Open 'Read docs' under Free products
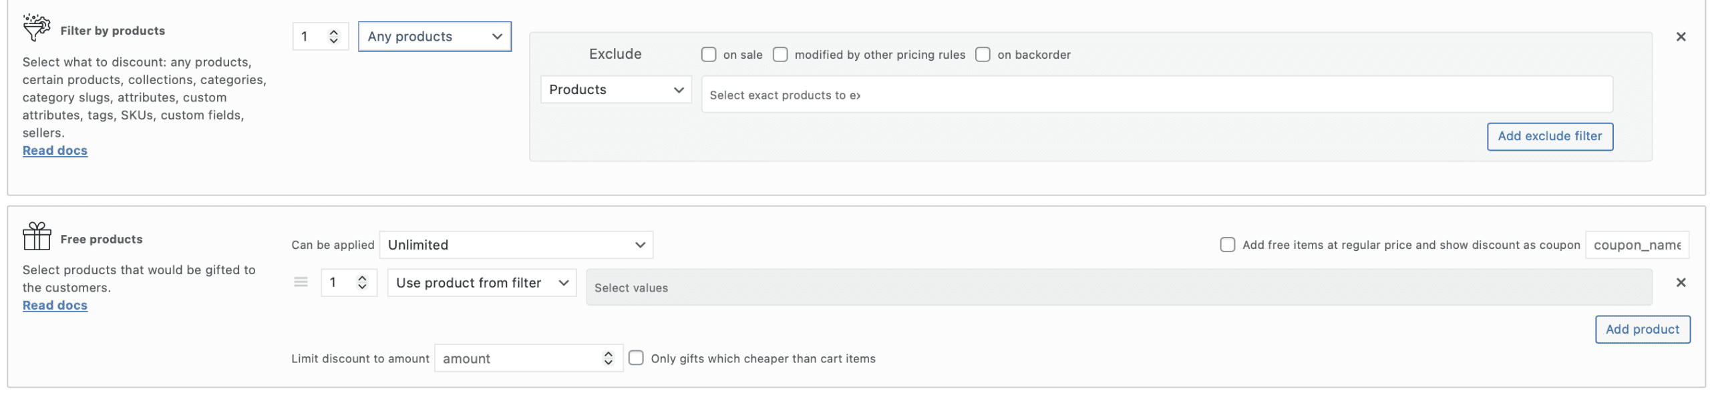The width and height of the screenshot is (1710, 393). [x=55, y=305]
